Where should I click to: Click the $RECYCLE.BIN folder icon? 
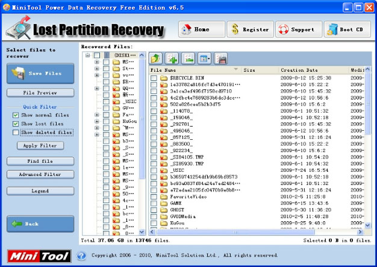coord(164,78)
